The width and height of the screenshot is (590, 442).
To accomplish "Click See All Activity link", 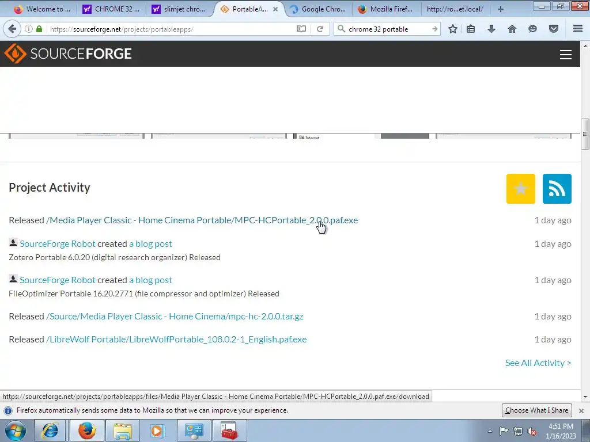I will pyautogui.click(x=538, y=363).
